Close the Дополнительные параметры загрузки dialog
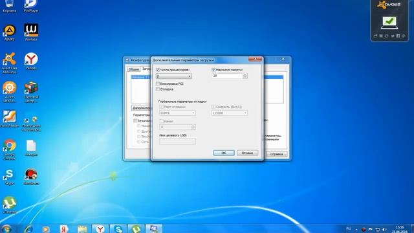 (256, 60)
